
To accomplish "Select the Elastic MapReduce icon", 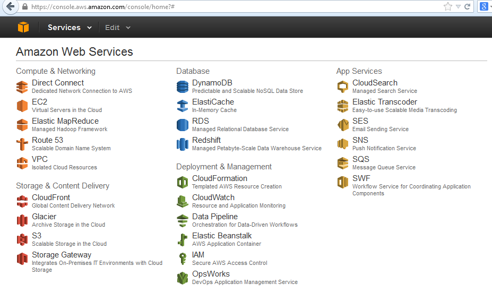I will 22,125.
